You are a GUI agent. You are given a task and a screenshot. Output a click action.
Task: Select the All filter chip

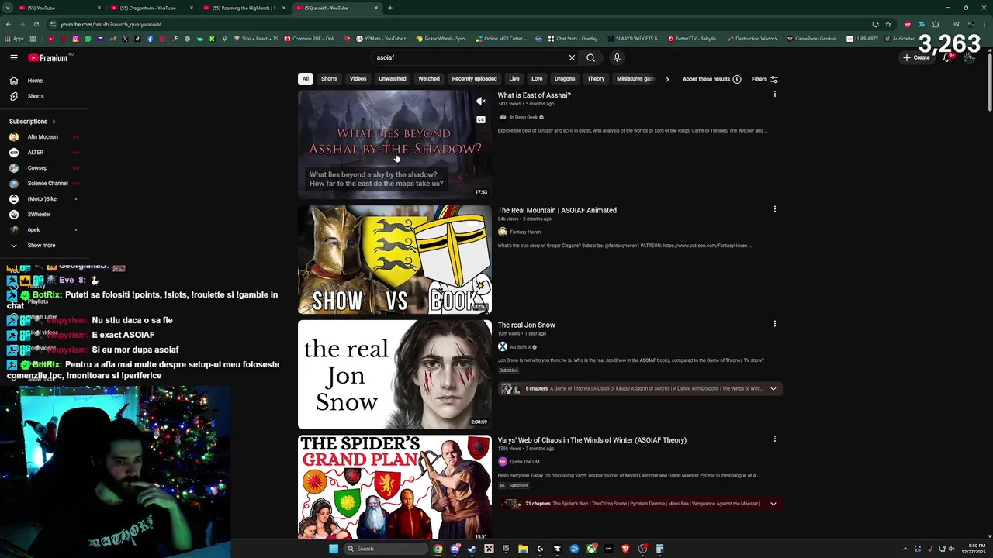[306, 79]
